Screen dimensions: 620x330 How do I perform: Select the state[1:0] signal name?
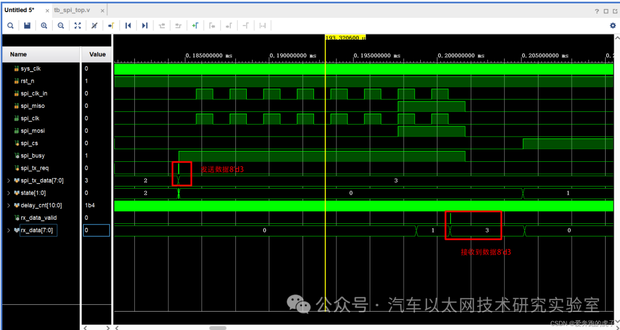coord(34,193)
